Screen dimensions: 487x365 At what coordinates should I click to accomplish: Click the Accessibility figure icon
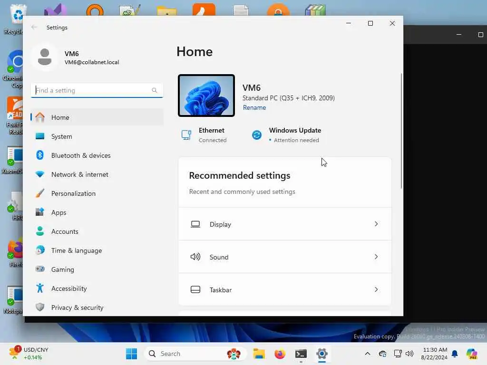(40, 288)
